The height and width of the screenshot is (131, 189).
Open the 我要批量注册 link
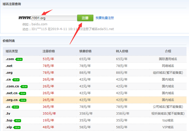pos(105,18)
